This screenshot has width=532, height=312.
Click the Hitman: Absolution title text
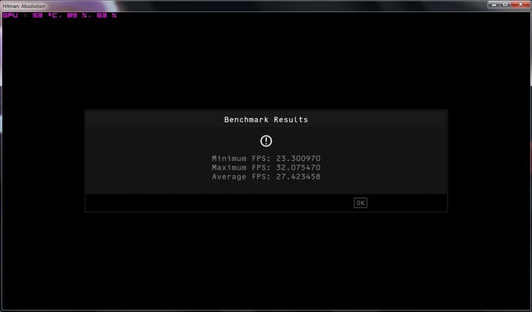tap(24, 6)
